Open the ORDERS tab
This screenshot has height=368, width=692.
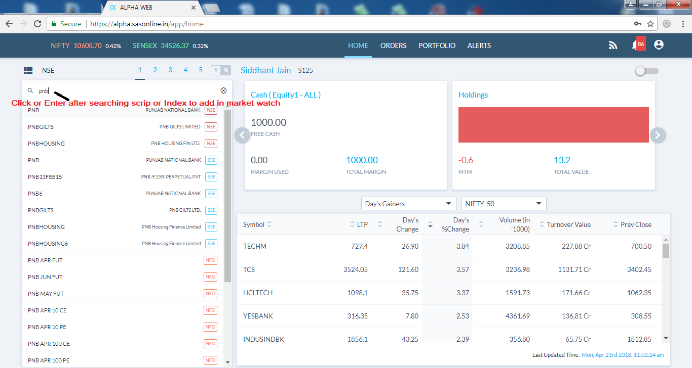pyautogui.click(x=394, y=45)
